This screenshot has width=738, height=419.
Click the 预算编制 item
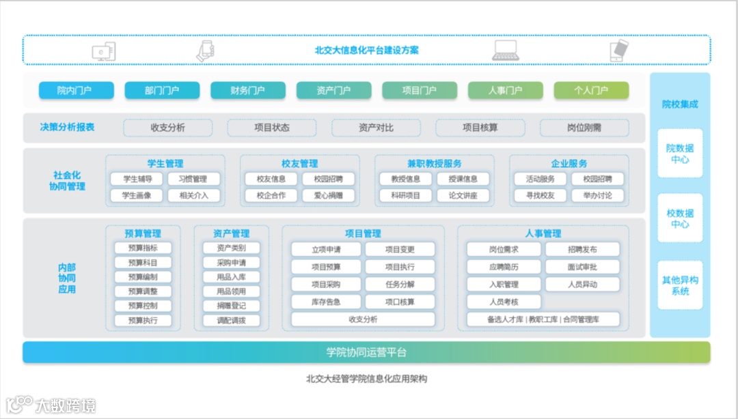click(x=143, y=277)
